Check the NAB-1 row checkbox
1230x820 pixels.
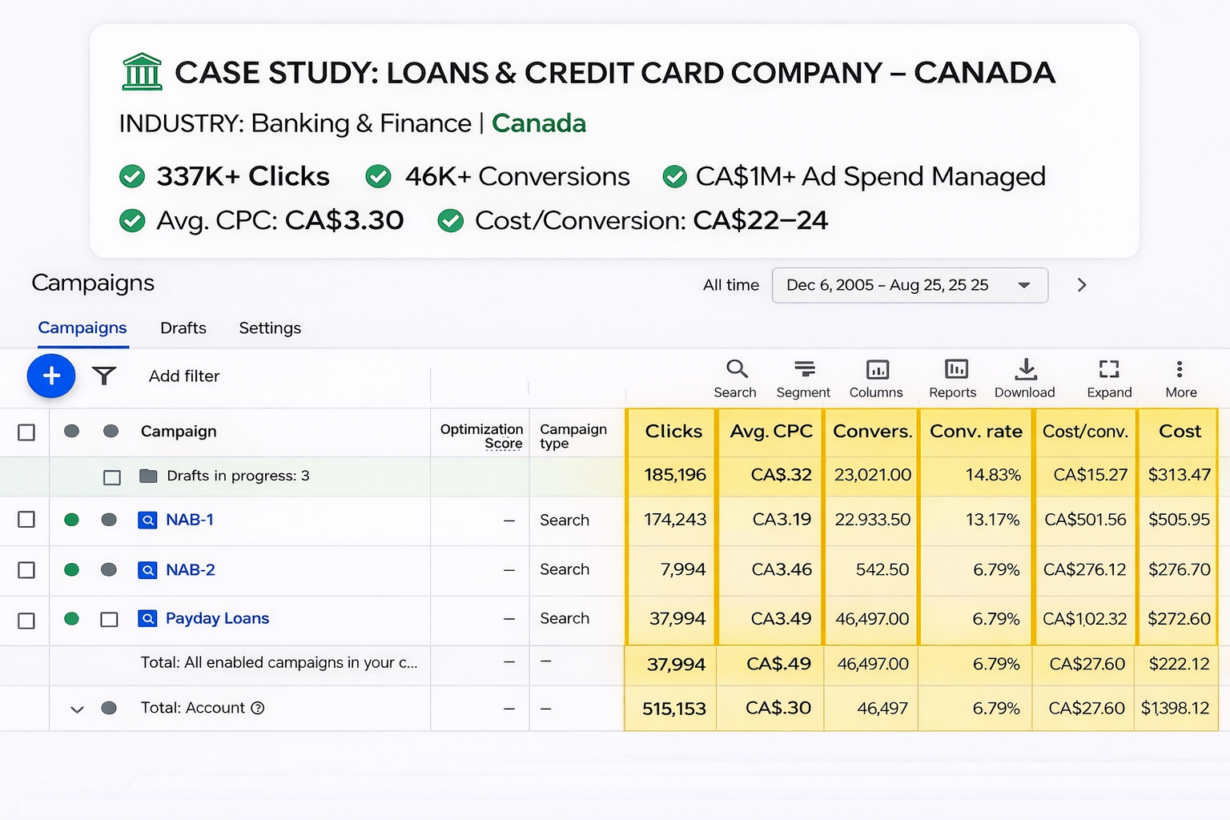(26, 520)
